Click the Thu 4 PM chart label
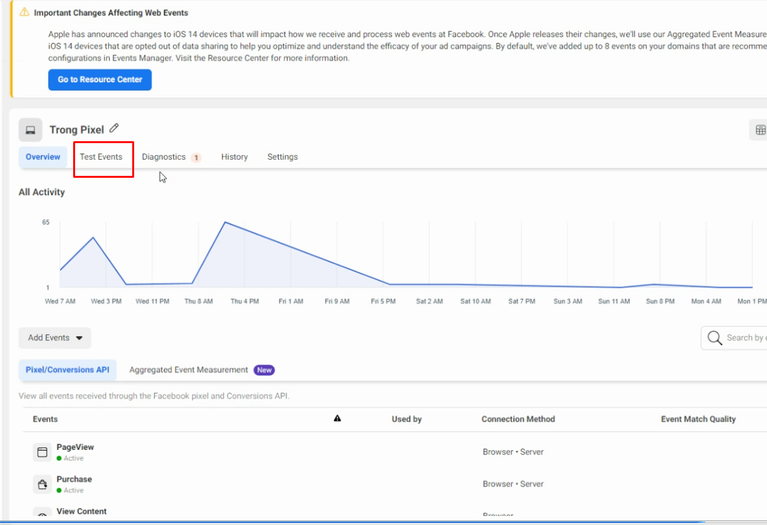The height and width of the screenshot is (525, 767). click(x=245, y=302)
